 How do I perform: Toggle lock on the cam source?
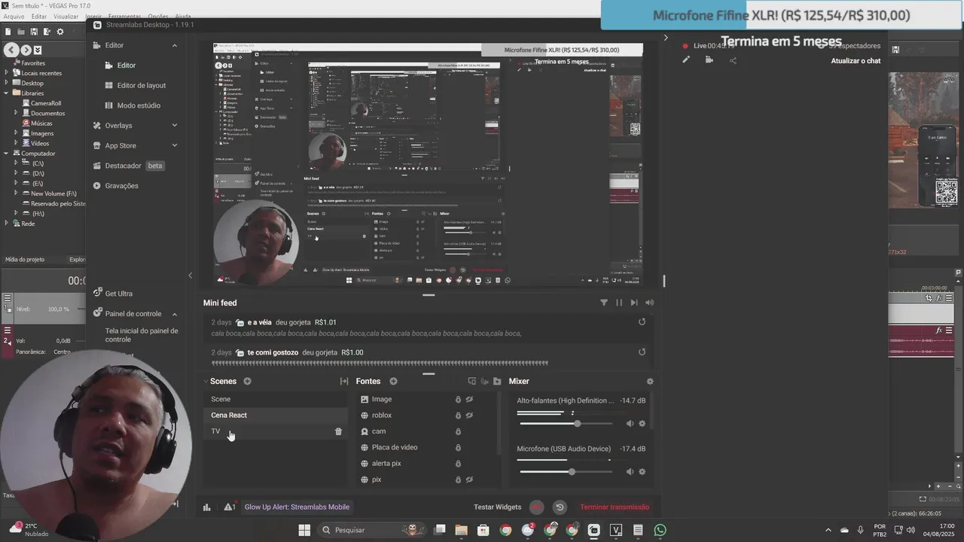pos(458,431)
